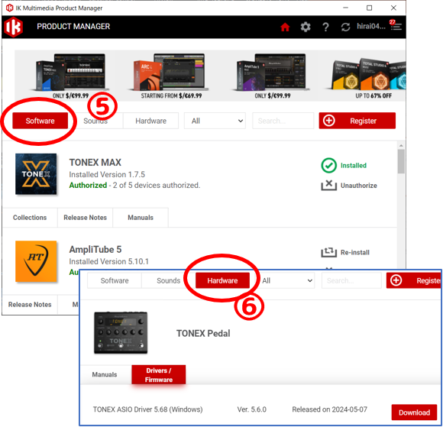Open the All filter dropdown in main window
Image resolution: width=443 pixels, height=427 pixels.
click(215, 121)
